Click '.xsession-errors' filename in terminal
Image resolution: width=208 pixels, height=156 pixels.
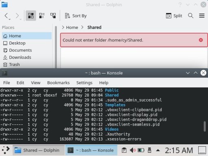pos(123,139)
